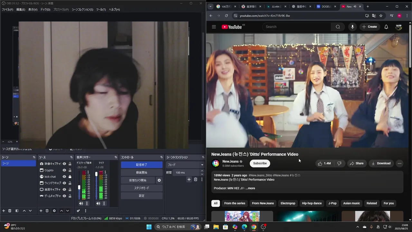The height and width of the screenshot is (232, 412).
Task: Remove selected source with trash icon in ソース dock
Action: click(x=47, y=211)
